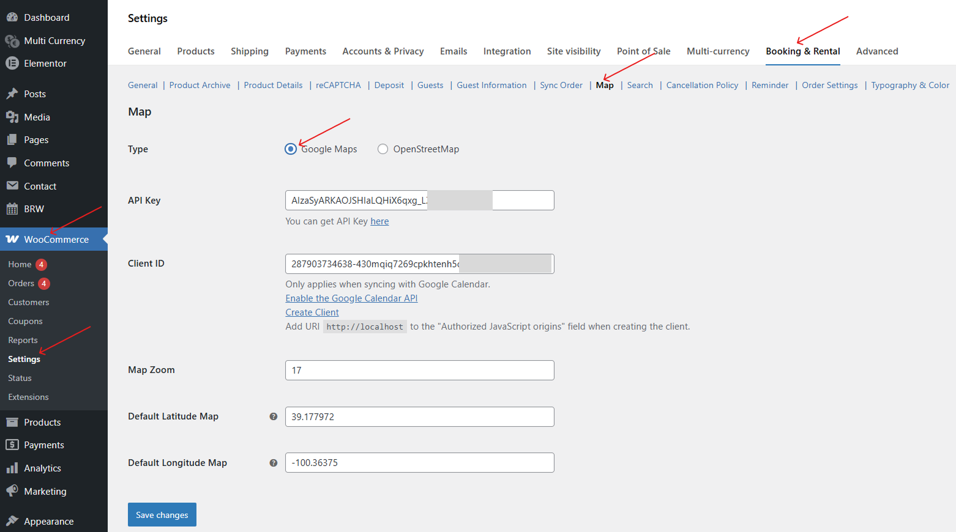Screen dimensions: 956x532
Task: Switch to the Payments settings tab
Action: (x=305, y=51)
